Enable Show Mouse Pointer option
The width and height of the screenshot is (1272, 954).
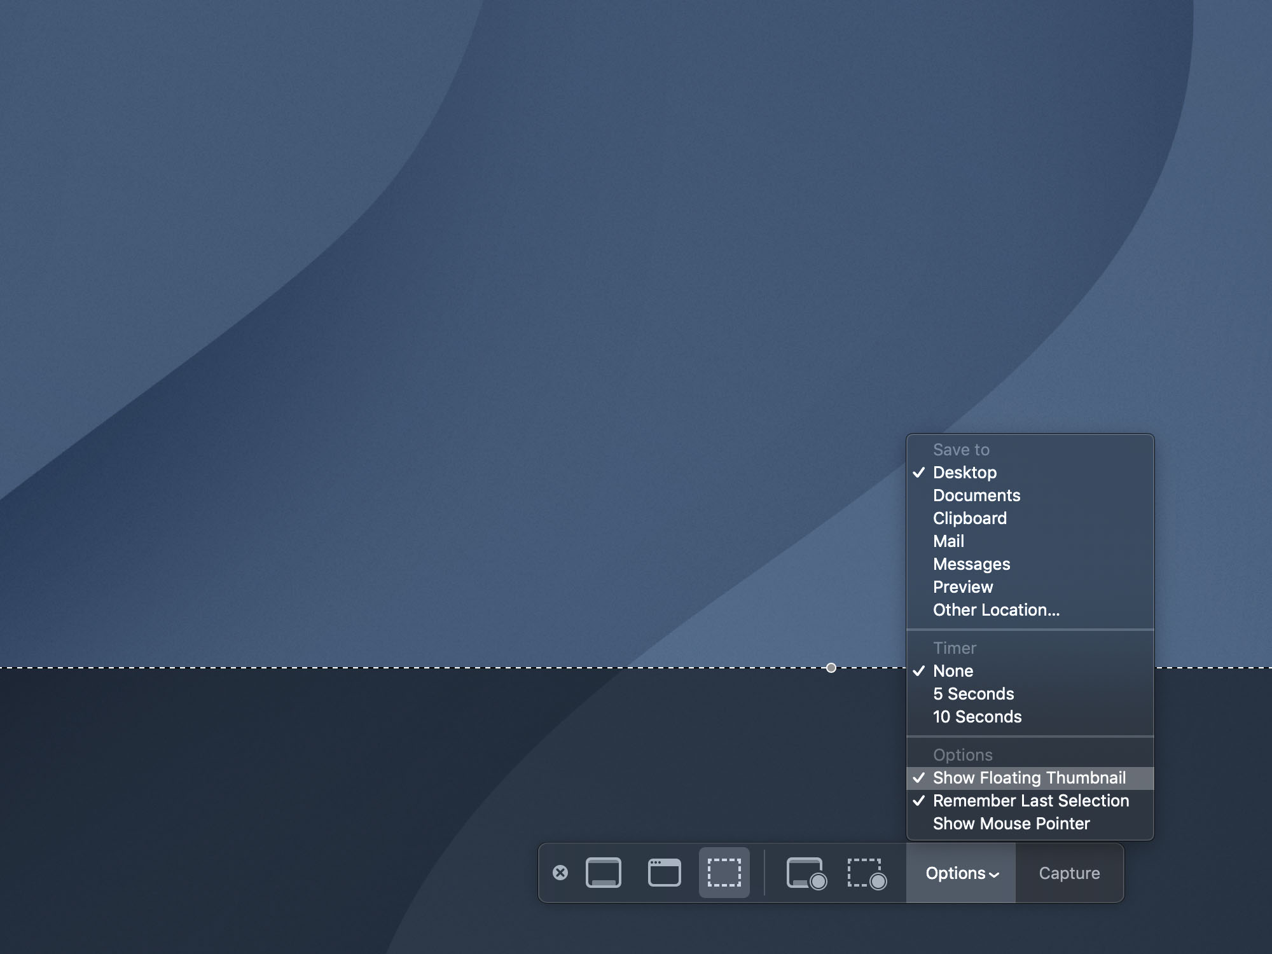(x=1011, y=824)
